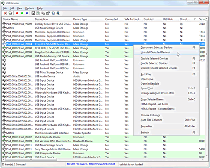The width and height of the screenshot is (210, 168).
Task: Open Properties from the context menu
Action: [x=167, y=126]
